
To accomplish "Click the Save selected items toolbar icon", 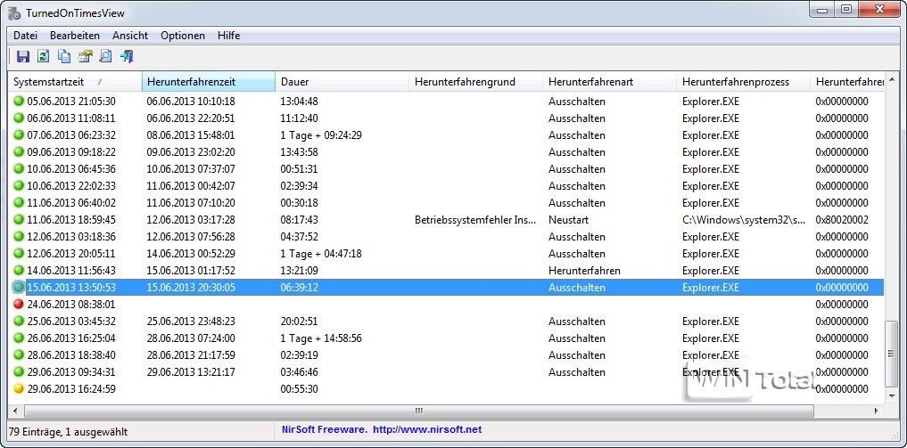I will [23, 56].
